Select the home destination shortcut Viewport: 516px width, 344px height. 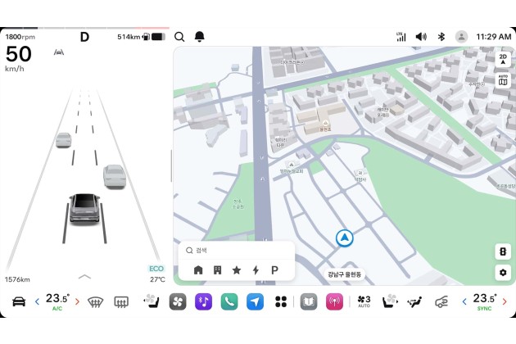pos(198,270)
